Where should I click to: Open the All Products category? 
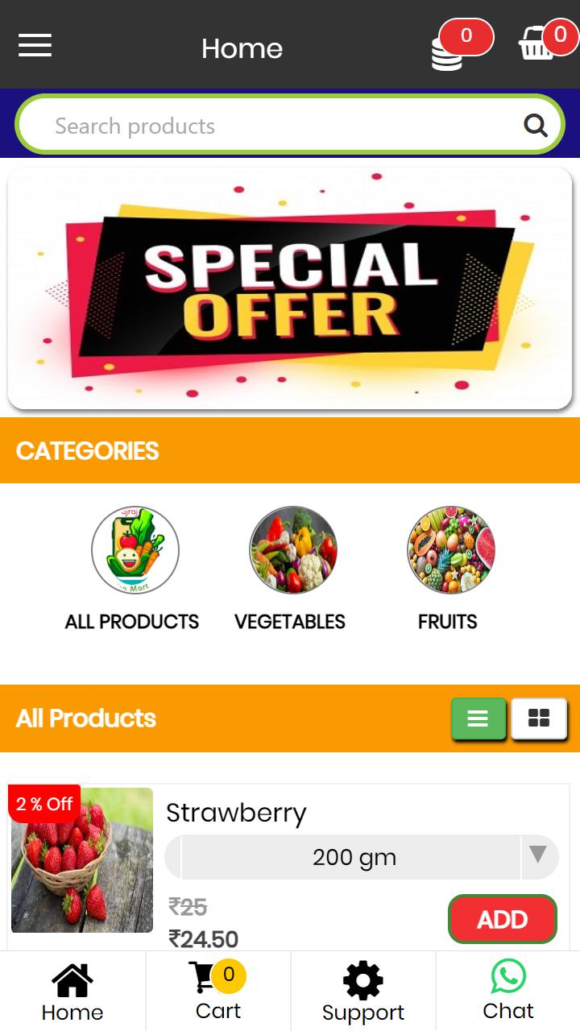(x=133, y=569)
